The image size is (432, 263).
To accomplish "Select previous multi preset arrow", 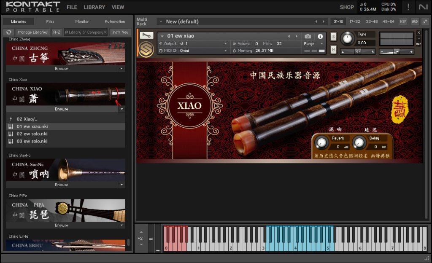I will 316,21.
